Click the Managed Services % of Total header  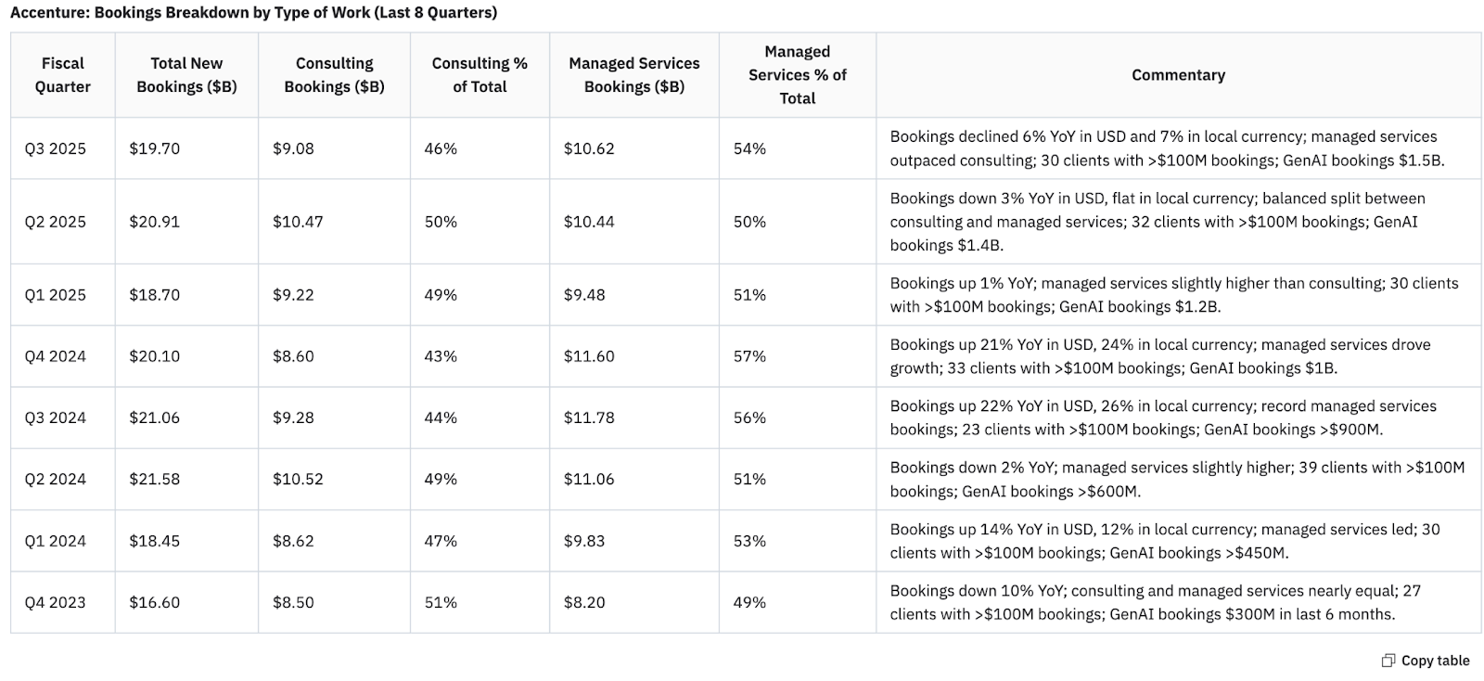click(797, 75)
